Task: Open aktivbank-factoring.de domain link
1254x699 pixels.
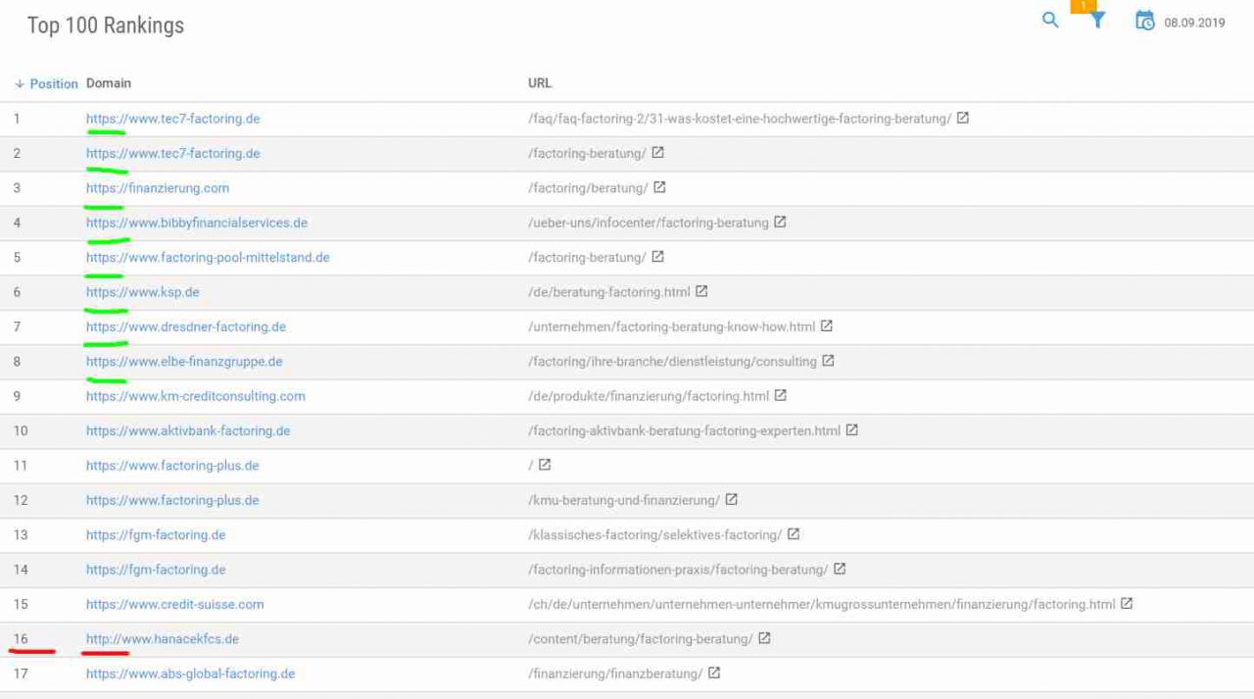Action: tap(188, 430)
